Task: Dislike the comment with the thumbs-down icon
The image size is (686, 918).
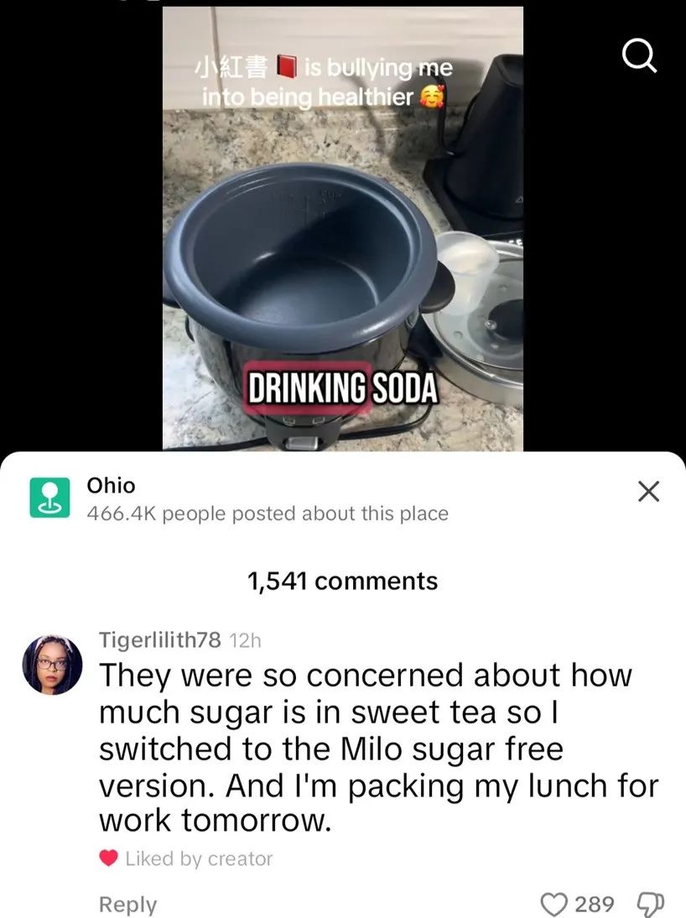Action: pos(652,904)
